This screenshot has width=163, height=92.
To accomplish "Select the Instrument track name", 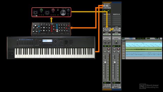I will [107, 87].
